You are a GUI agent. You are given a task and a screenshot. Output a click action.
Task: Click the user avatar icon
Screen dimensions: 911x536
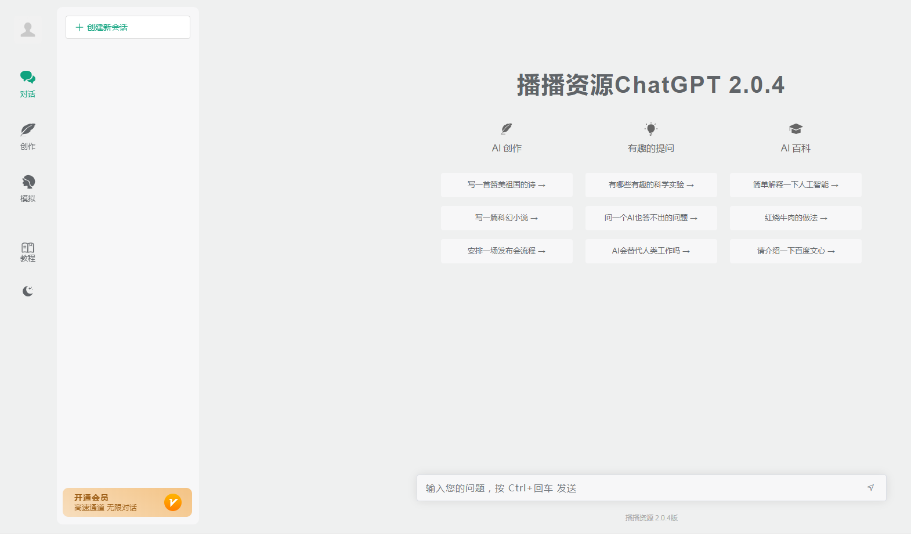(28, 30)
